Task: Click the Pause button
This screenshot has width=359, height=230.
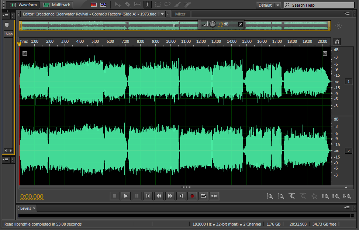Action: tap(137, 196)
